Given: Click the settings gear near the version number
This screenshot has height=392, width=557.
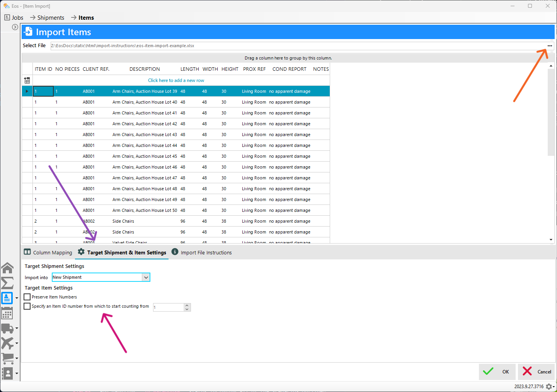Looking at the screenshot, I should click(549, 386).
